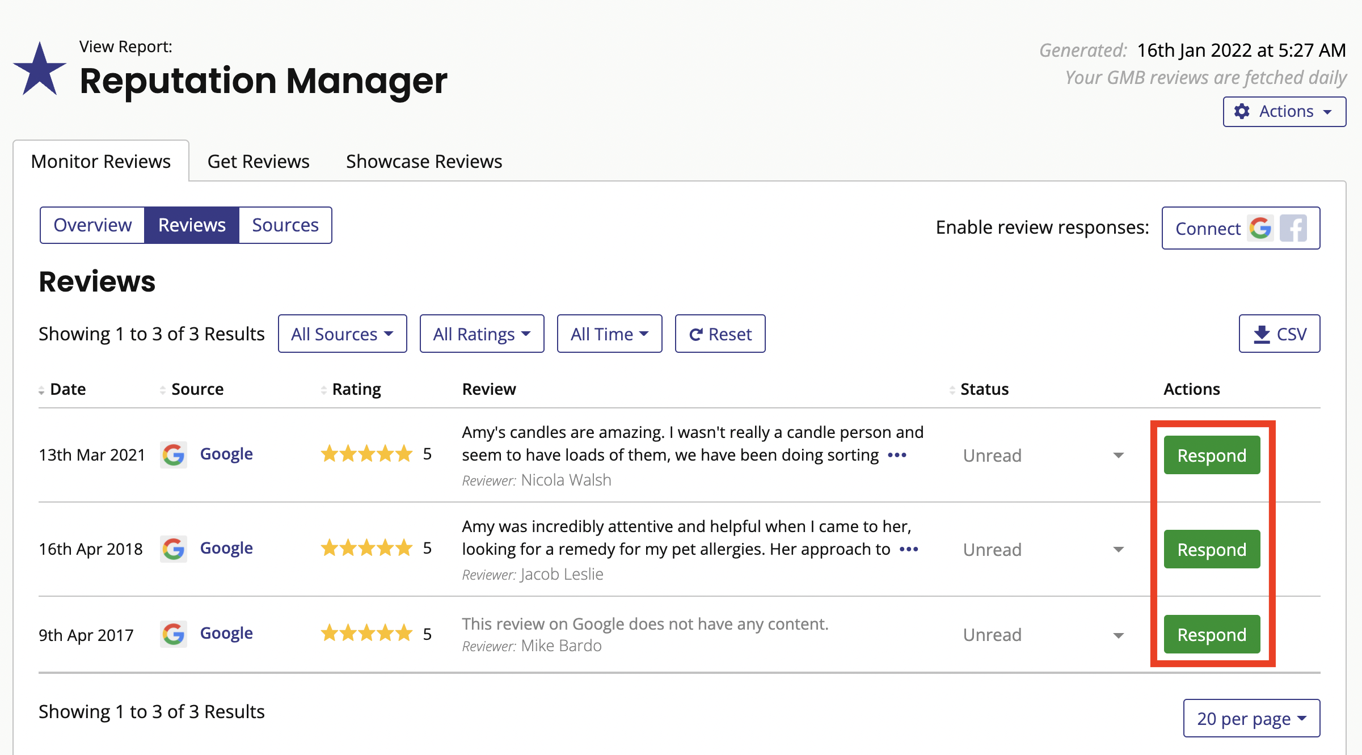Respond to Mike Bardo's review
The height and width of the screenshot is (755, 1362).
[1212, 634]
